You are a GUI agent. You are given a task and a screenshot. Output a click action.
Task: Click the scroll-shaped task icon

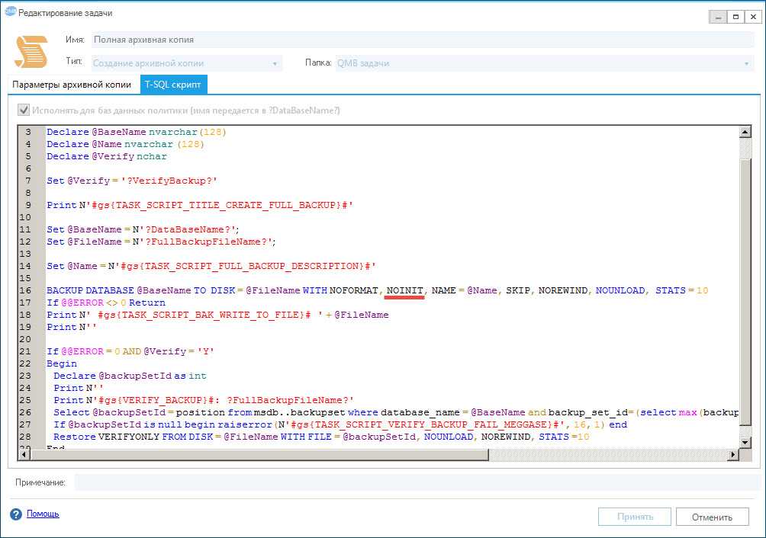(31, 52)
